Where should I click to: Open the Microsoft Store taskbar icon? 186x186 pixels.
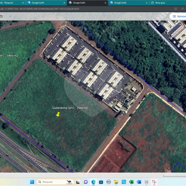click(101, 182)
